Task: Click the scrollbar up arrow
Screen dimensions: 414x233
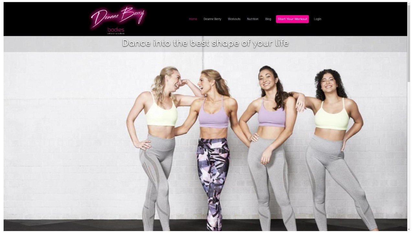Action: [409, 4]
